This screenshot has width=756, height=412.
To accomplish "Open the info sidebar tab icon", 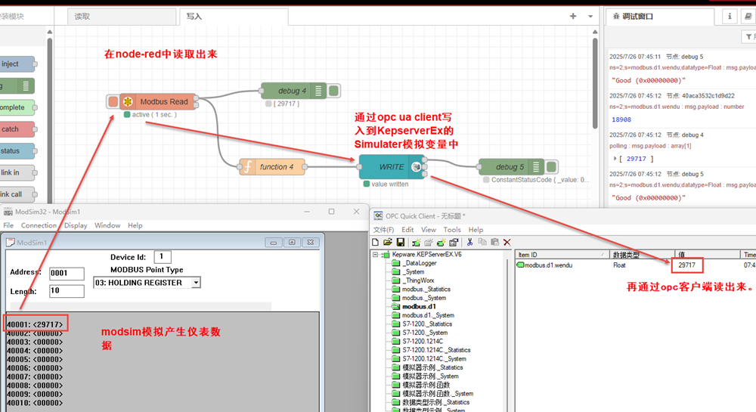I will click(x=730, y=17).
